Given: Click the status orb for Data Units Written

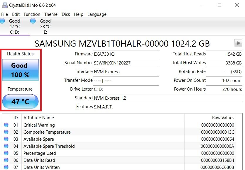Looking at the screenshot, I should [6, 167].
